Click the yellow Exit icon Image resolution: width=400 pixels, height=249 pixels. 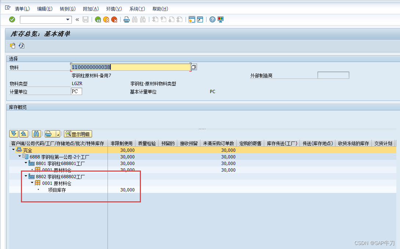[x=106, y=19]
